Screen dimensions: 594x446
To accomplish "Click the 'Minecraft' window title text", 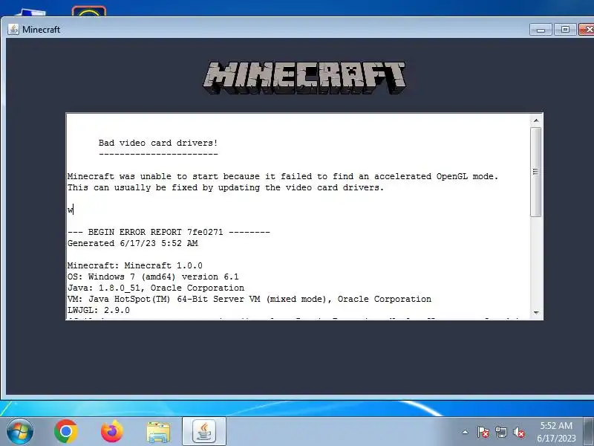I will 41,30.
